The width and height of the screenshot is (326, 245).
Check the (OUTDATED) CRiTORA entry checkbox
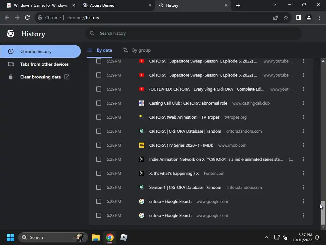click(99, 89)
